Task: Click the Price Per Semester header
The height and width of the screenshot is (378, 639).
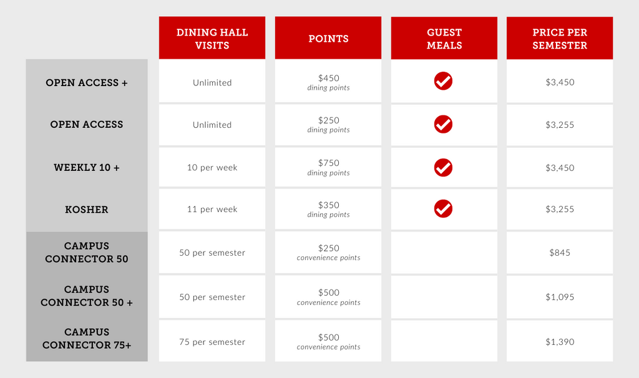Action: pyautogui.click(x=560, y=39)
